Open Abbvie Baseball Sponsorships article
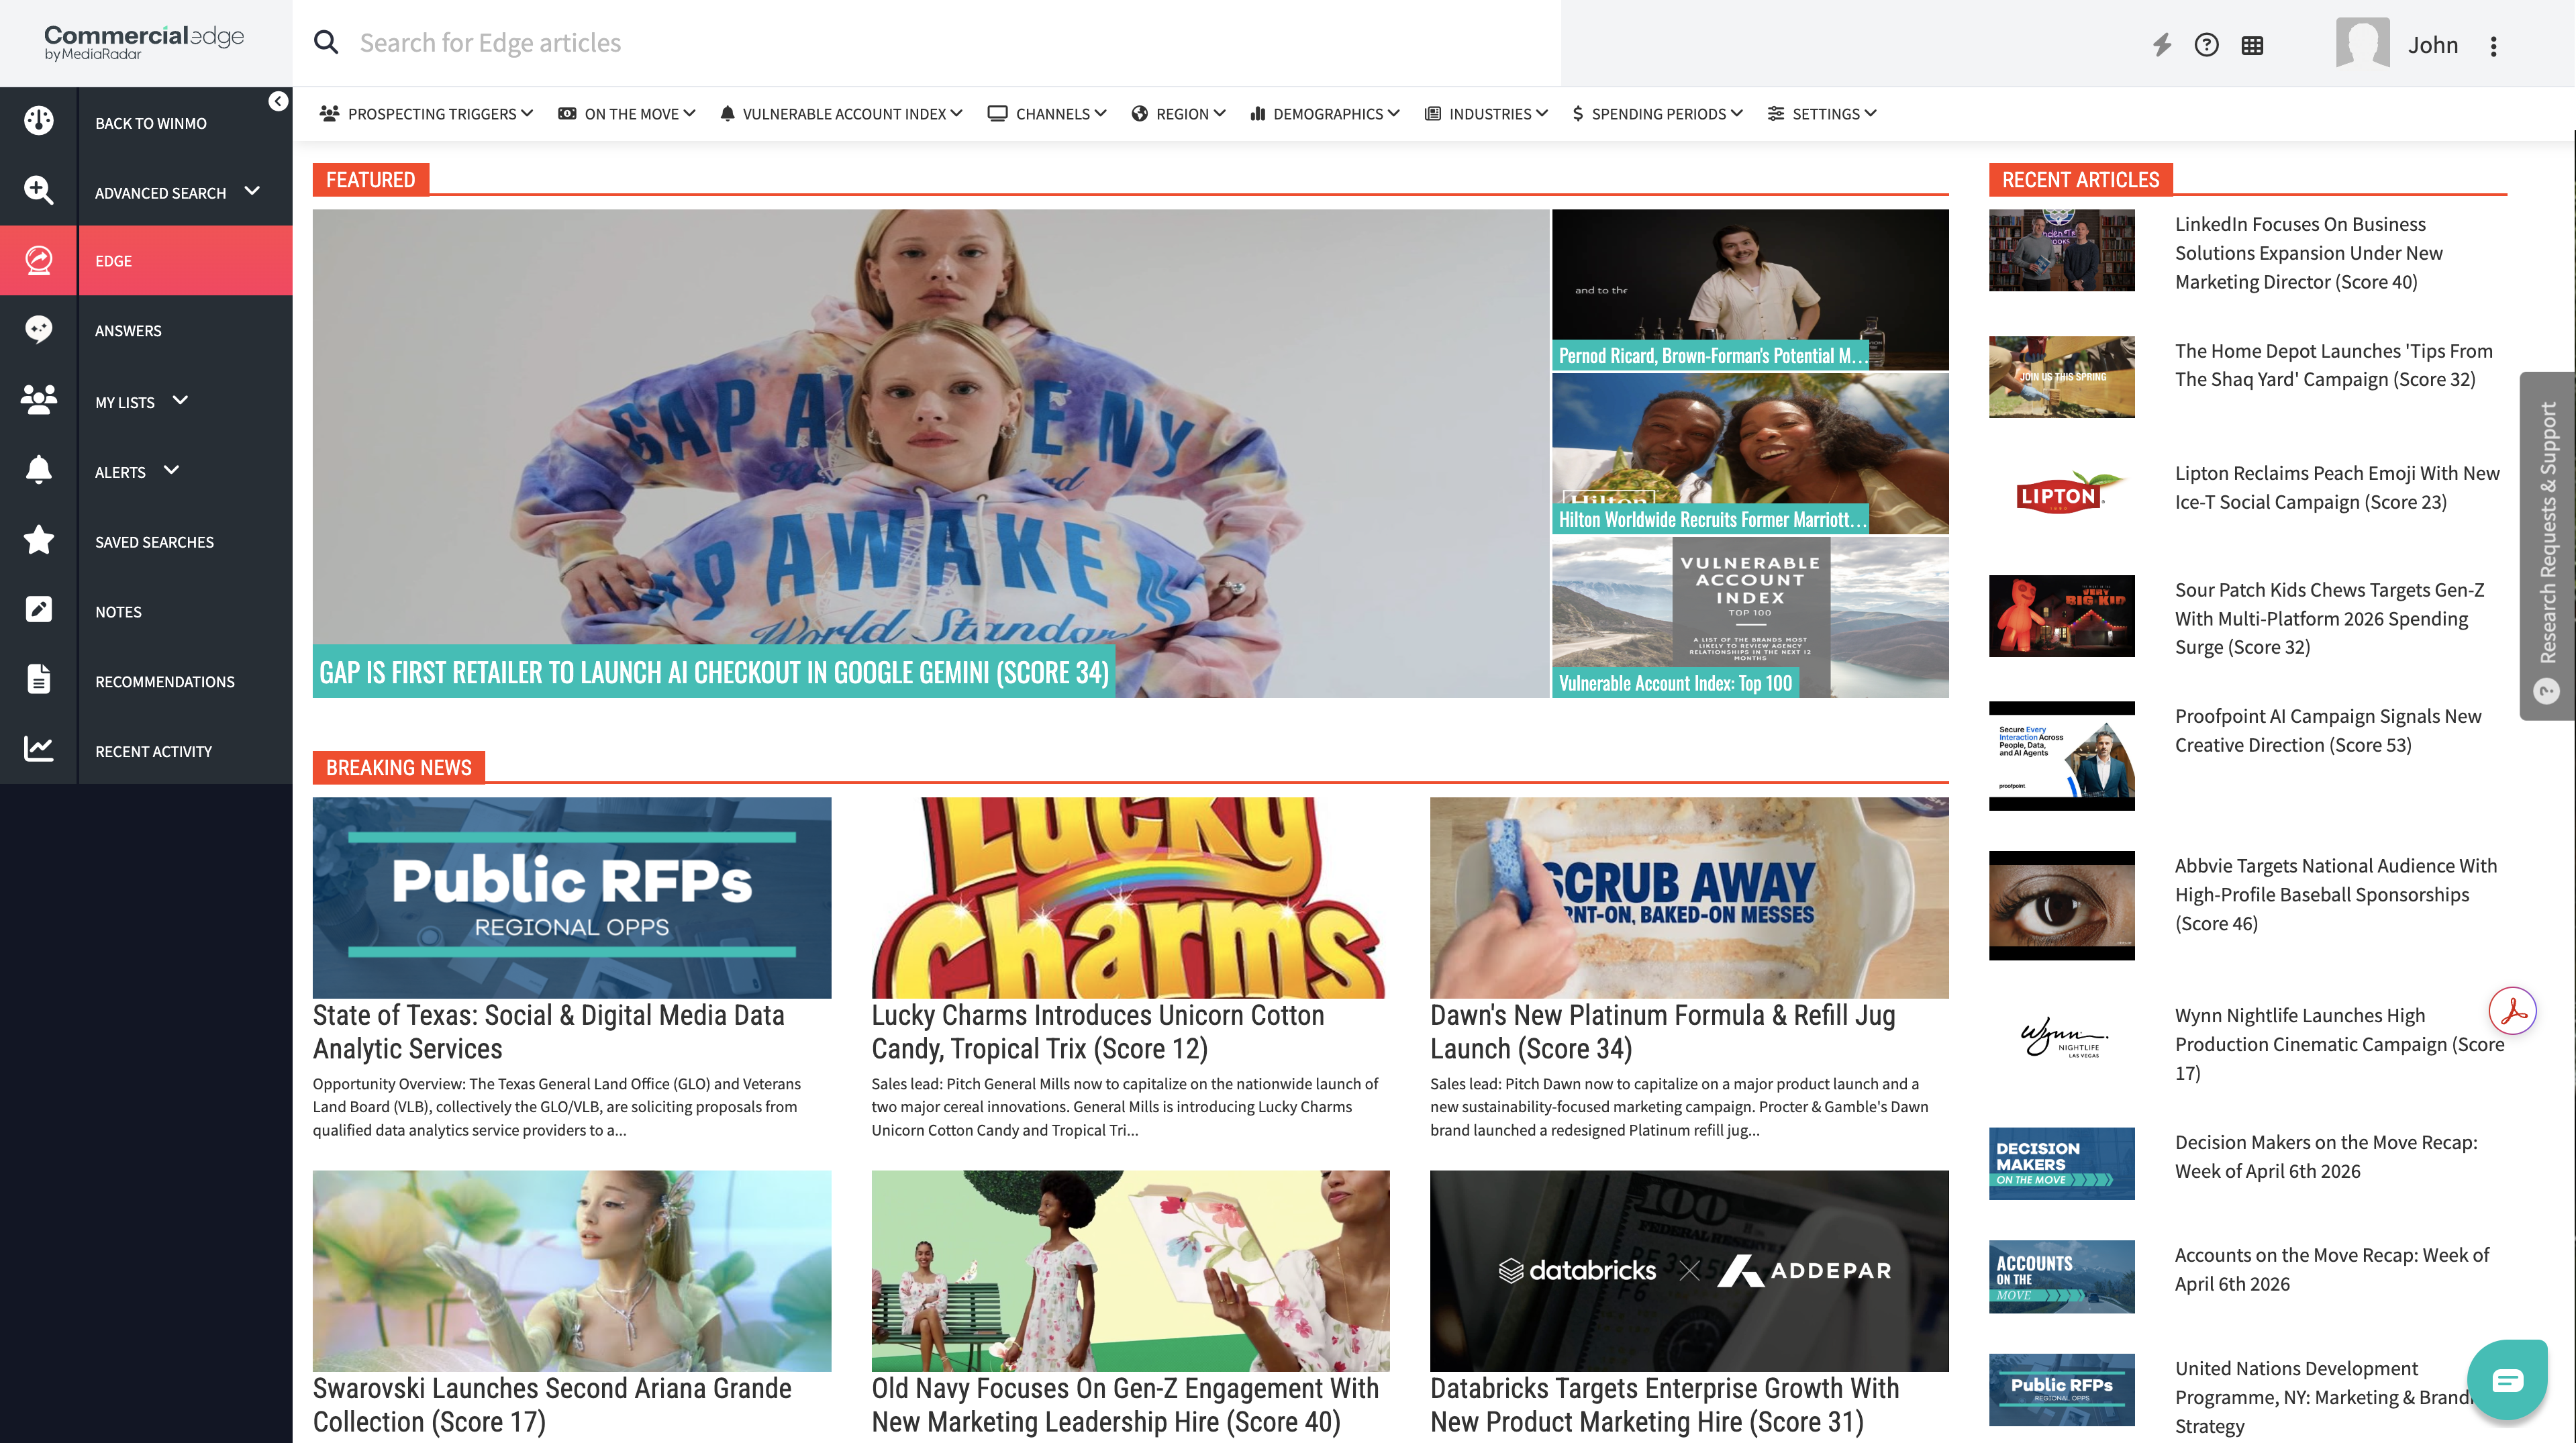2576x1443 pixels. coord(2336,895)
